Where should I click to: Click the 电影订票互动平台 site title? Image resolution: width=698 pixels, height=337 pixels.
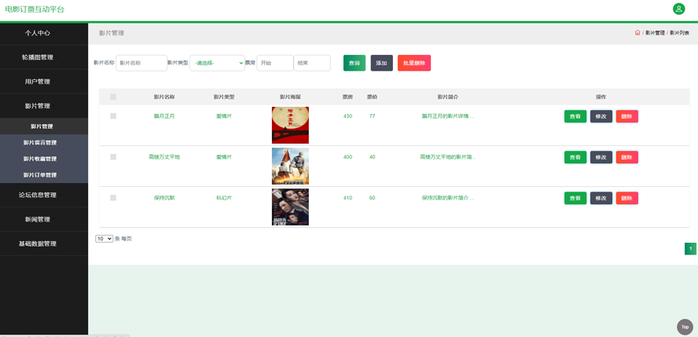click(x=35, y=9)
